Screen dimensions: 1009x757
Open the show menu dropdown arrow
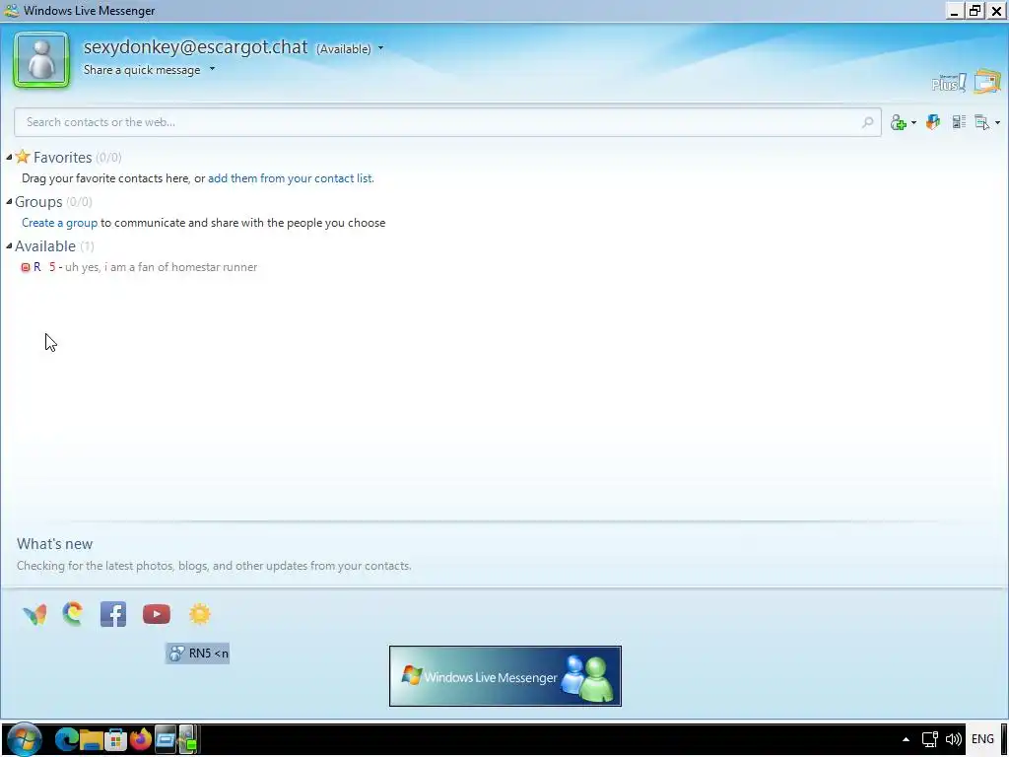pos(997,123)
